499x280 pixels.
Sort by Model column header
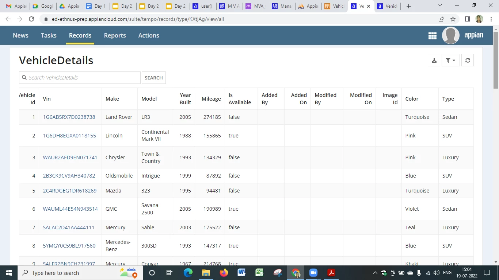149,99
